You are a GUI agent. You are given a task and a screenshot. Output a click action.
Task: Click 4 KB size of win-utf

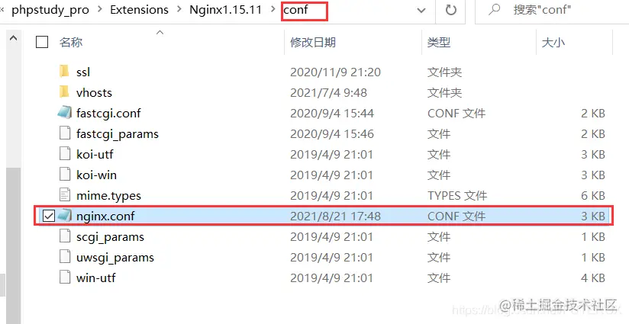tap(593, 278)
